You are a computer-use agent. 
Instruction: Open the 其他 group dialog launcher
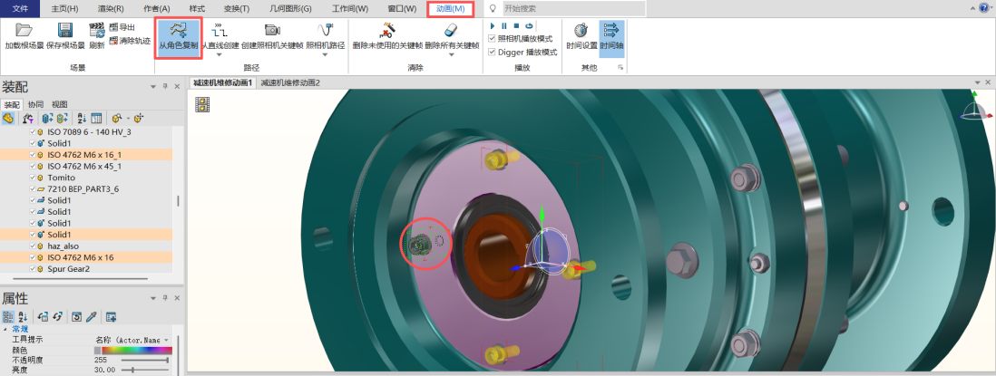(620, 68)
